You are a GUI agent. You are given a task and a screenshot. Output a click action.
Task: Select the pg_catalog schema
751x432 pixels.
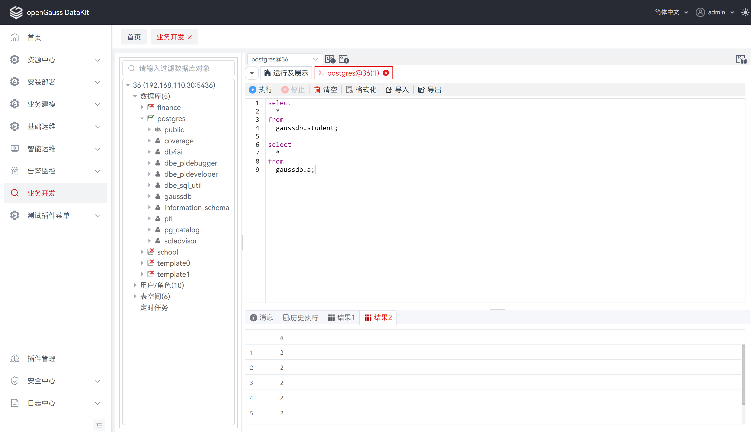point(182,230)
